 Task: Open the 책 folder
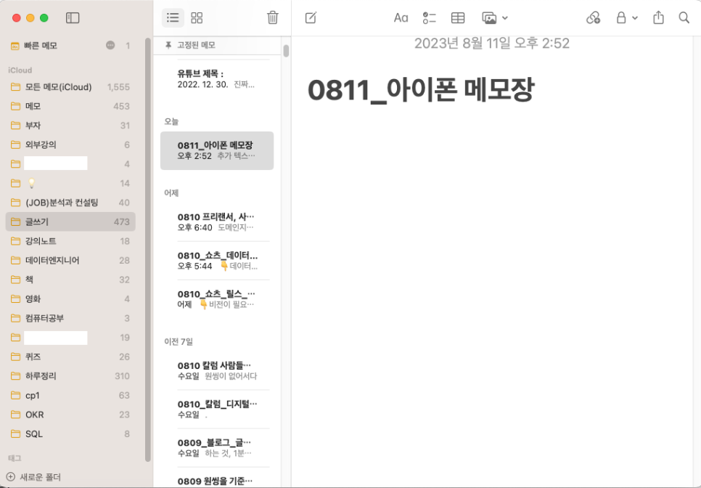tap(70, 280)
